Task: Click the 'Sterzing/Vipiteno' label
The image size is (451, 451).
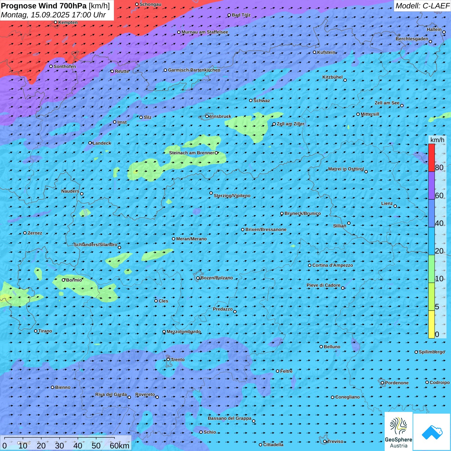Action: tap(232, 196)
